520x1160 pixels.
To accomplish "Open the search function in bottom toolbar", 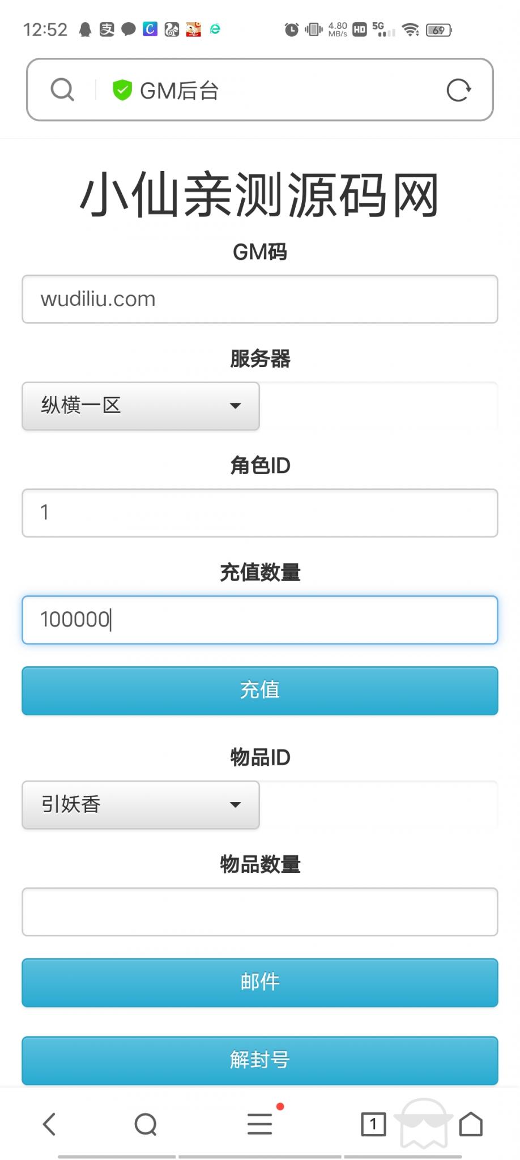I will point(146,1125).
